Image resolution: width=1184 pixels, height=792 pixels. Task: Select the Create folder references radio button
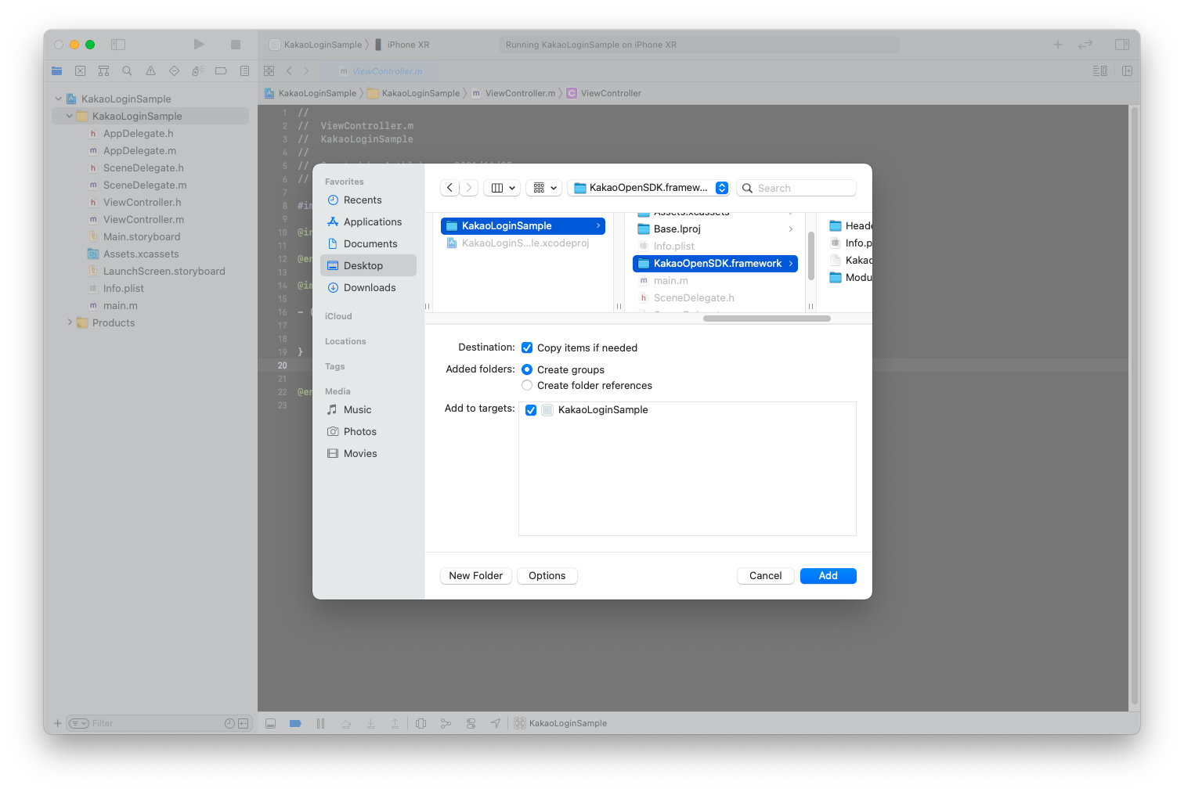click(527, 386)
